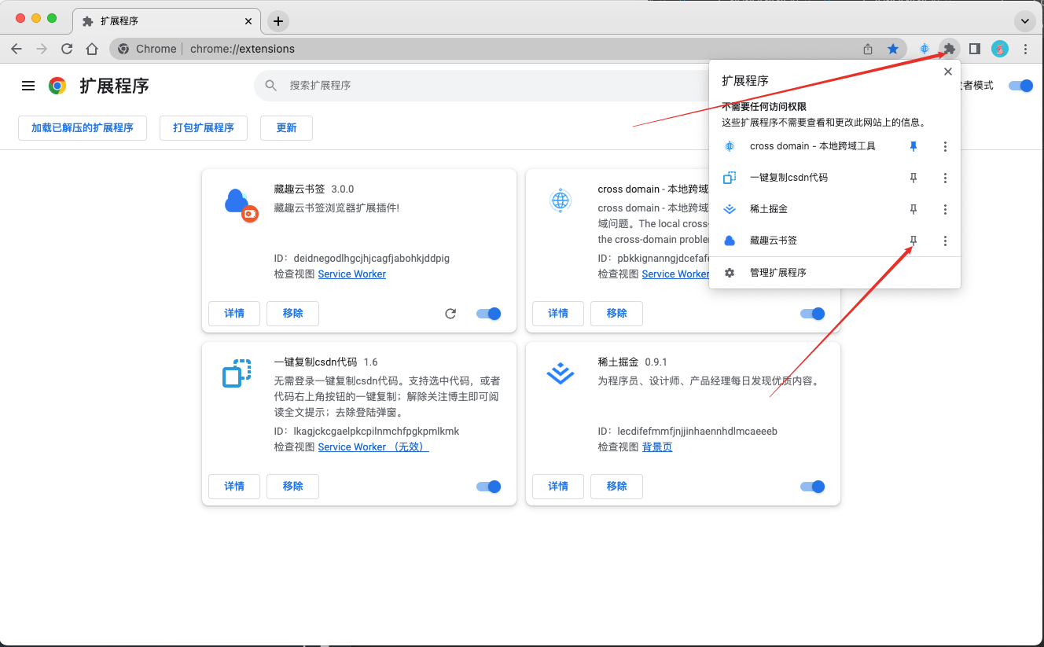Click the Extensions puzzle piece toolbar icon
1044x647 pixels.
[x=950, y=49]
